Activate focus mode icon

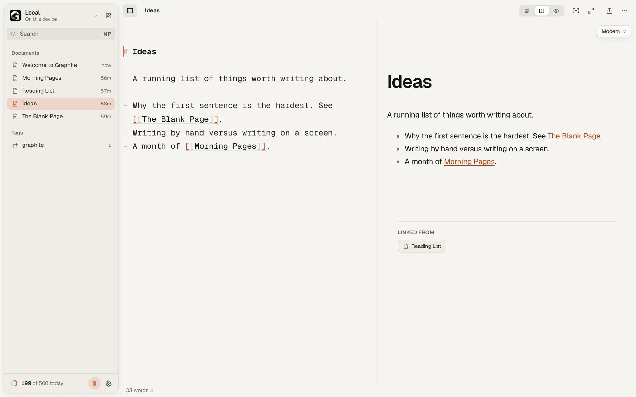click(576, 11)
